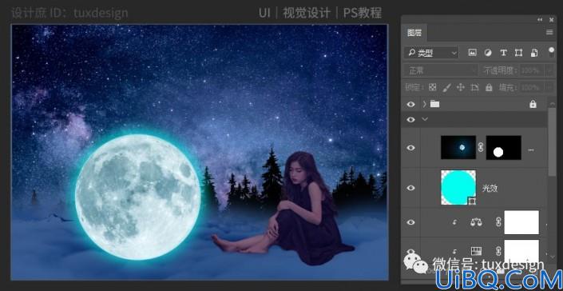This screenshot has width=563, height=291.
Task: Click smart object badge on 光效 thumbnail
Action: click(472, 201)
